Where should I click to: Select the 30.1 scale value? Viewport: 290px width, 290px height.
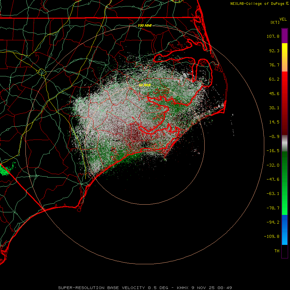[x=274, y=108]
